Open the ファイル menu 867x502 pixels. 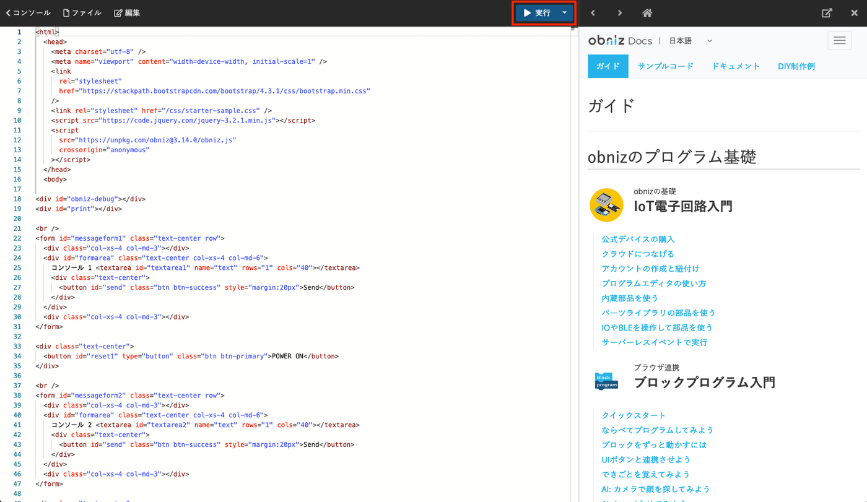coord(82,13)
